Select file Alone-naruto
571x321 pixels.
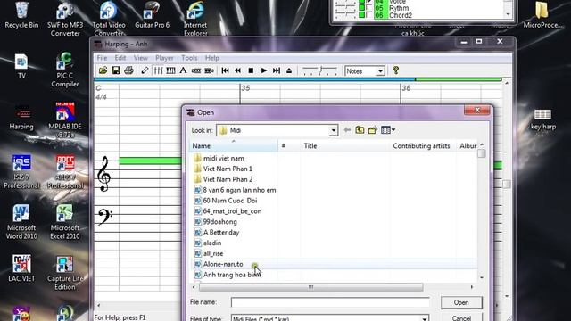coord(223,264)
